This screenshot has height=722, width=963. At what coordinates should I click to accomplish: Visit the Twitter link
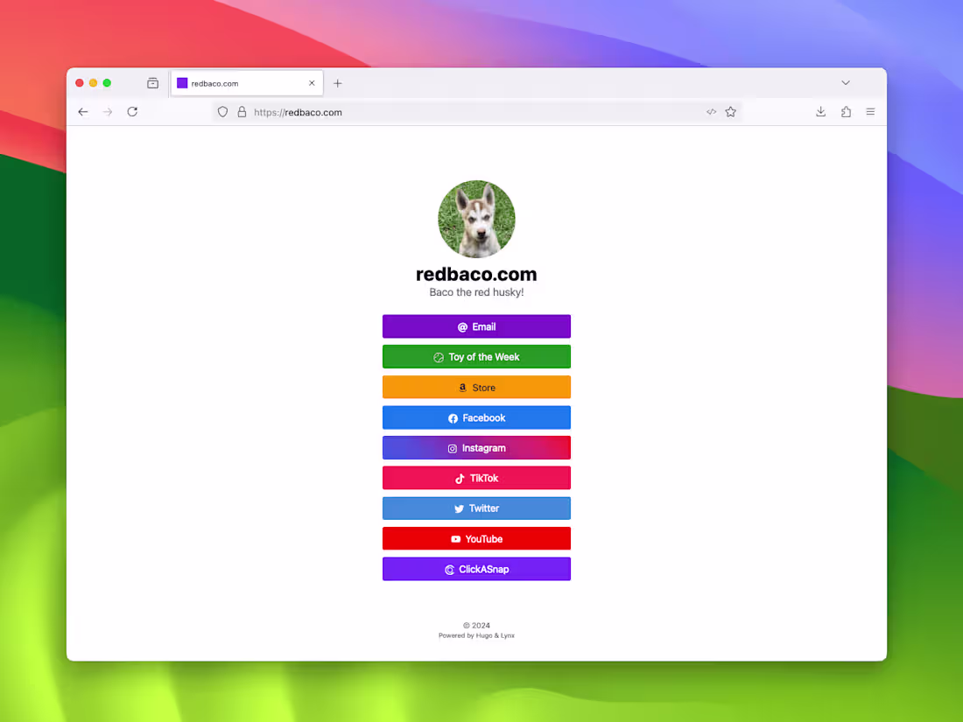tap(476, 508)
